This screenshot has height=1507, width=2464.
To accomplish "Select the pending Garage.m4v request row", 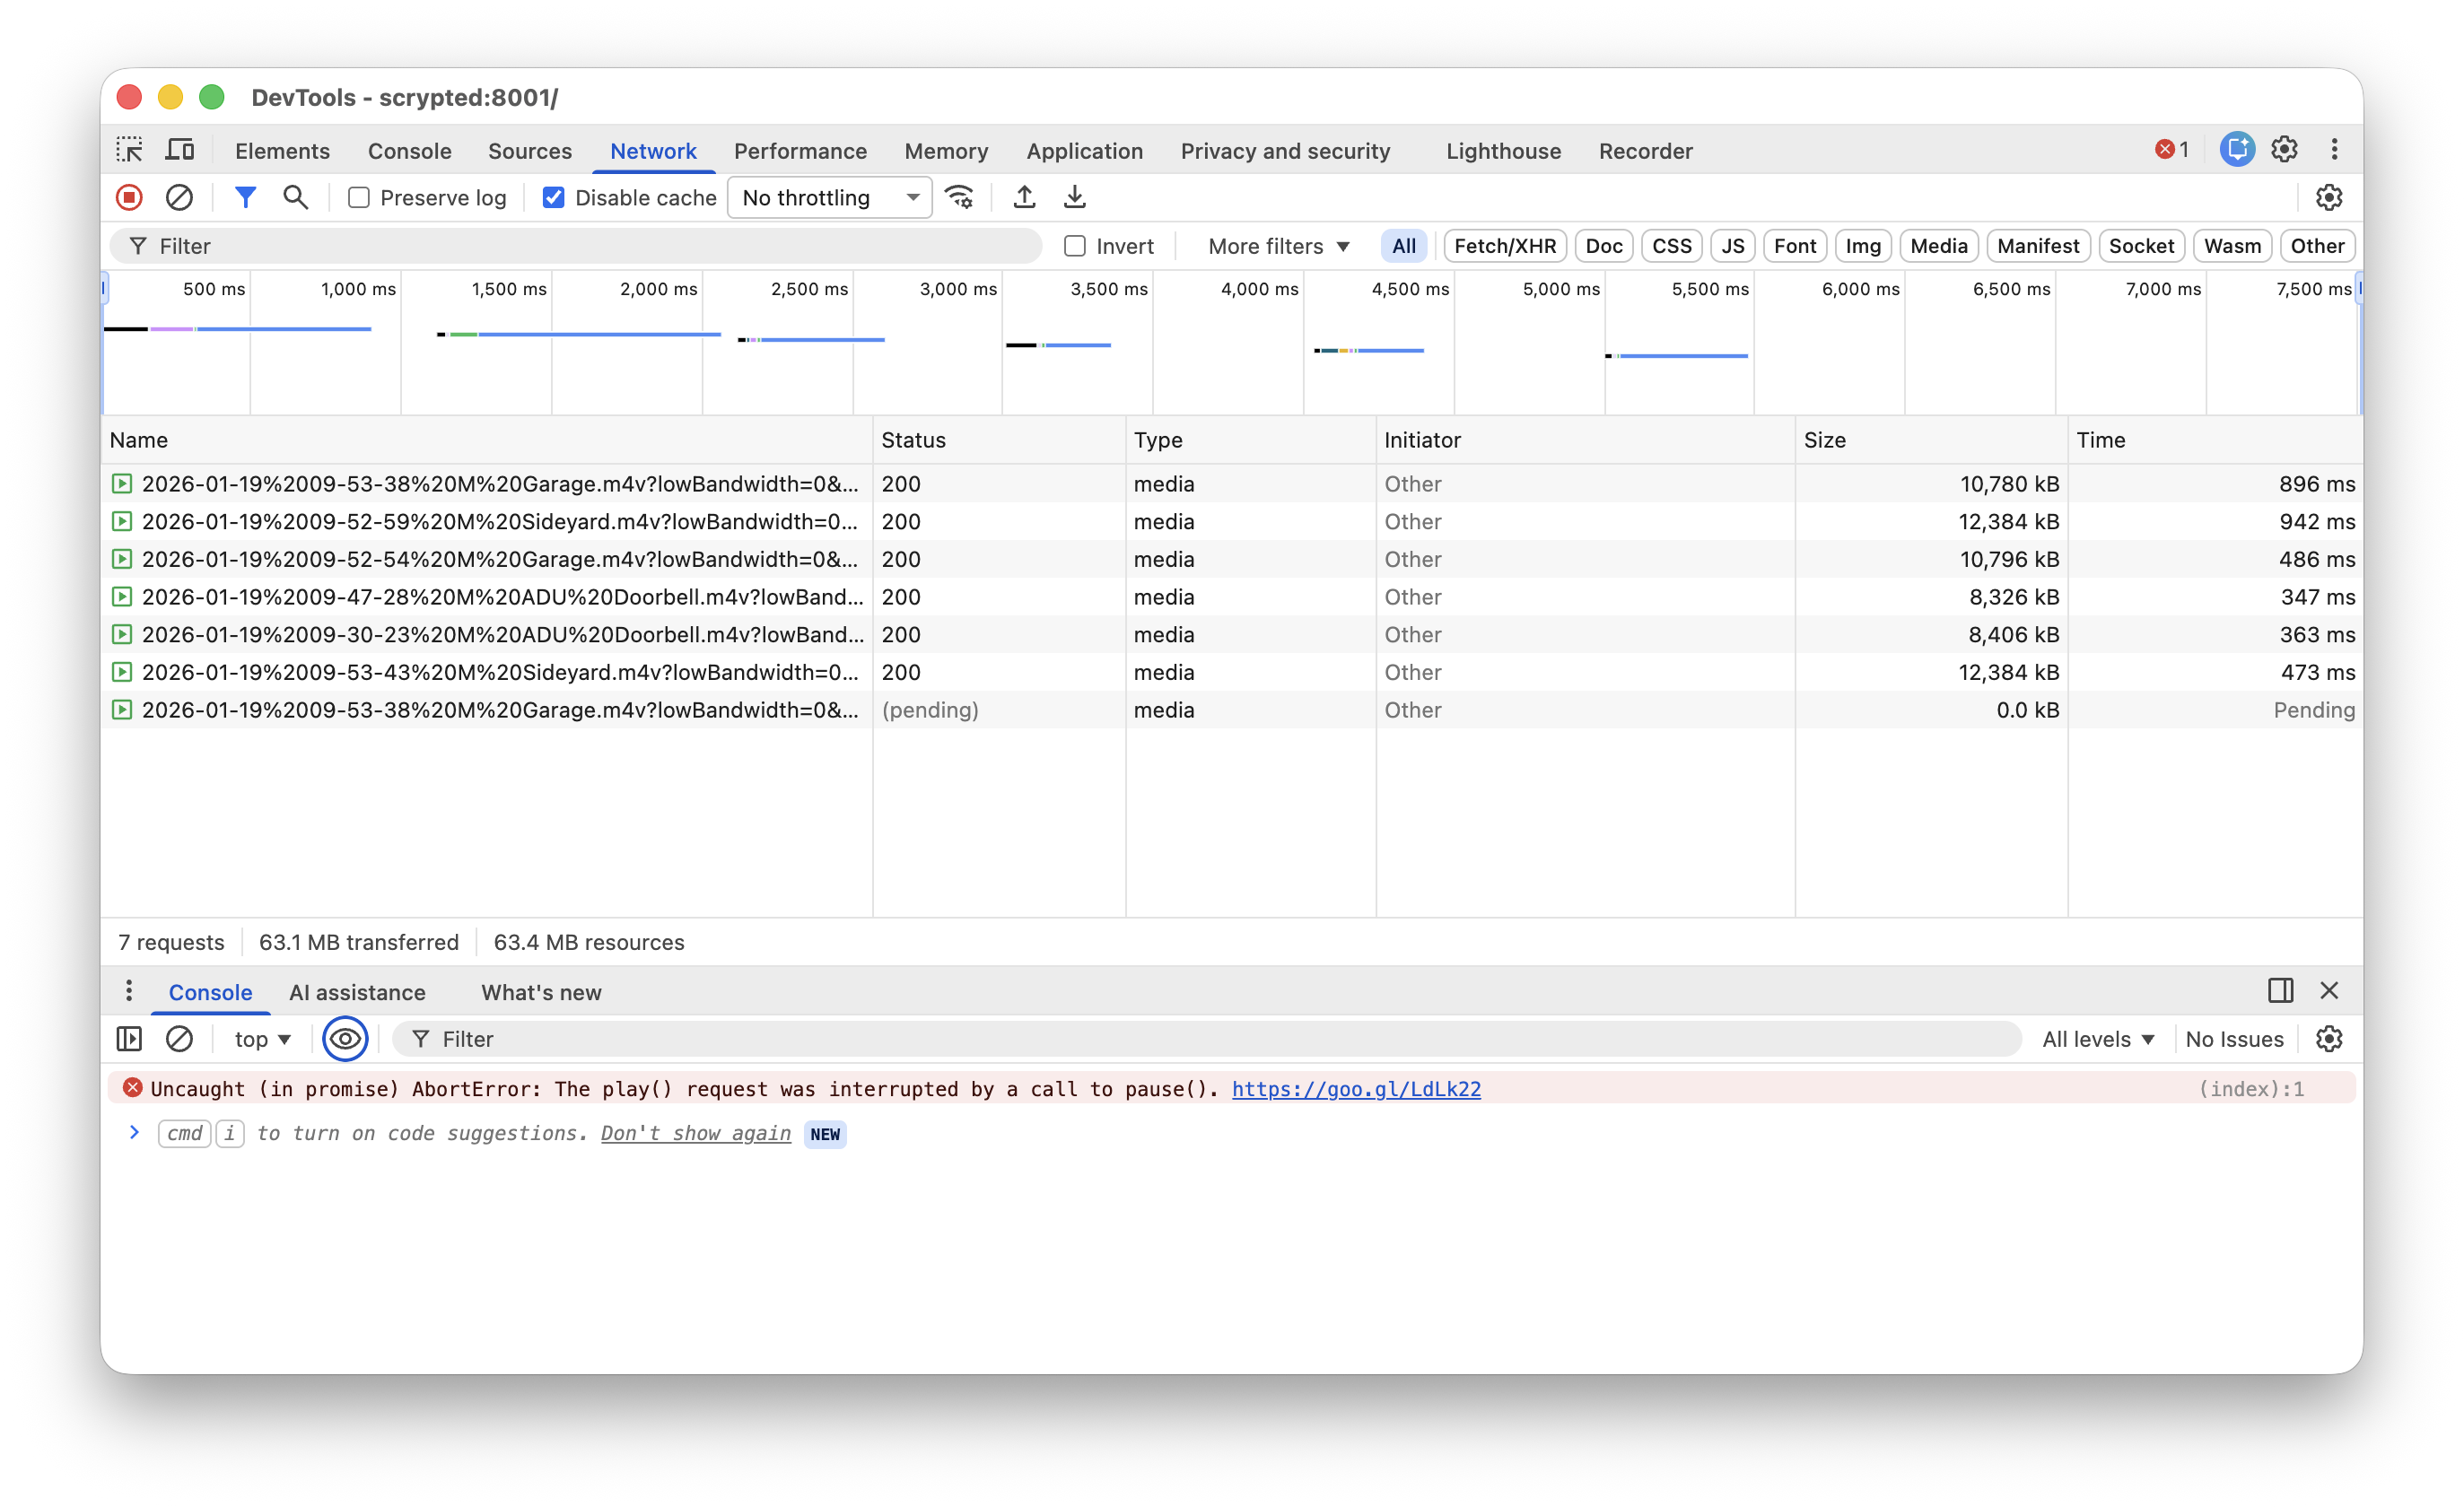I will (500, 710).
